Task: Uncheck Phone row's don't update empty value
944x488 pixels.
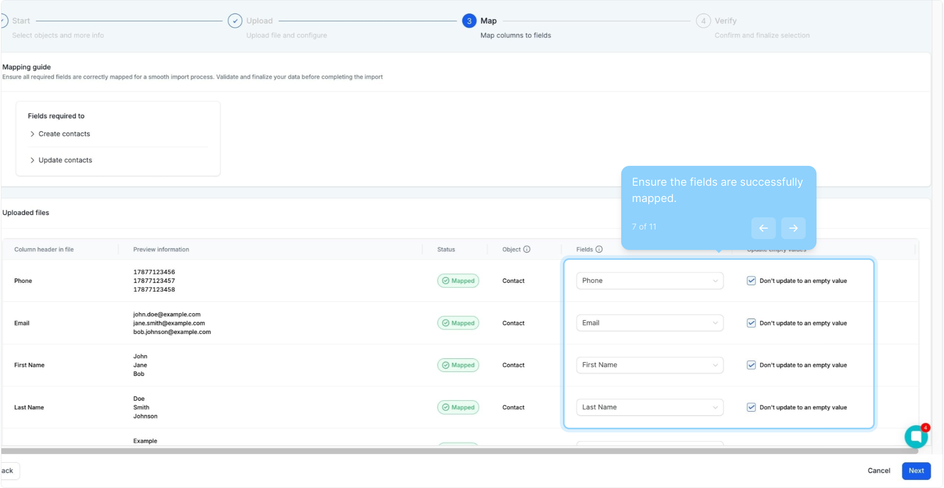Action: (751, 281)
